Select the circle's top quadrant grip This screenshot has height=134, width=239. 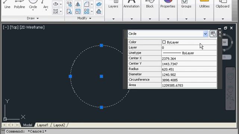coord(101,45)
